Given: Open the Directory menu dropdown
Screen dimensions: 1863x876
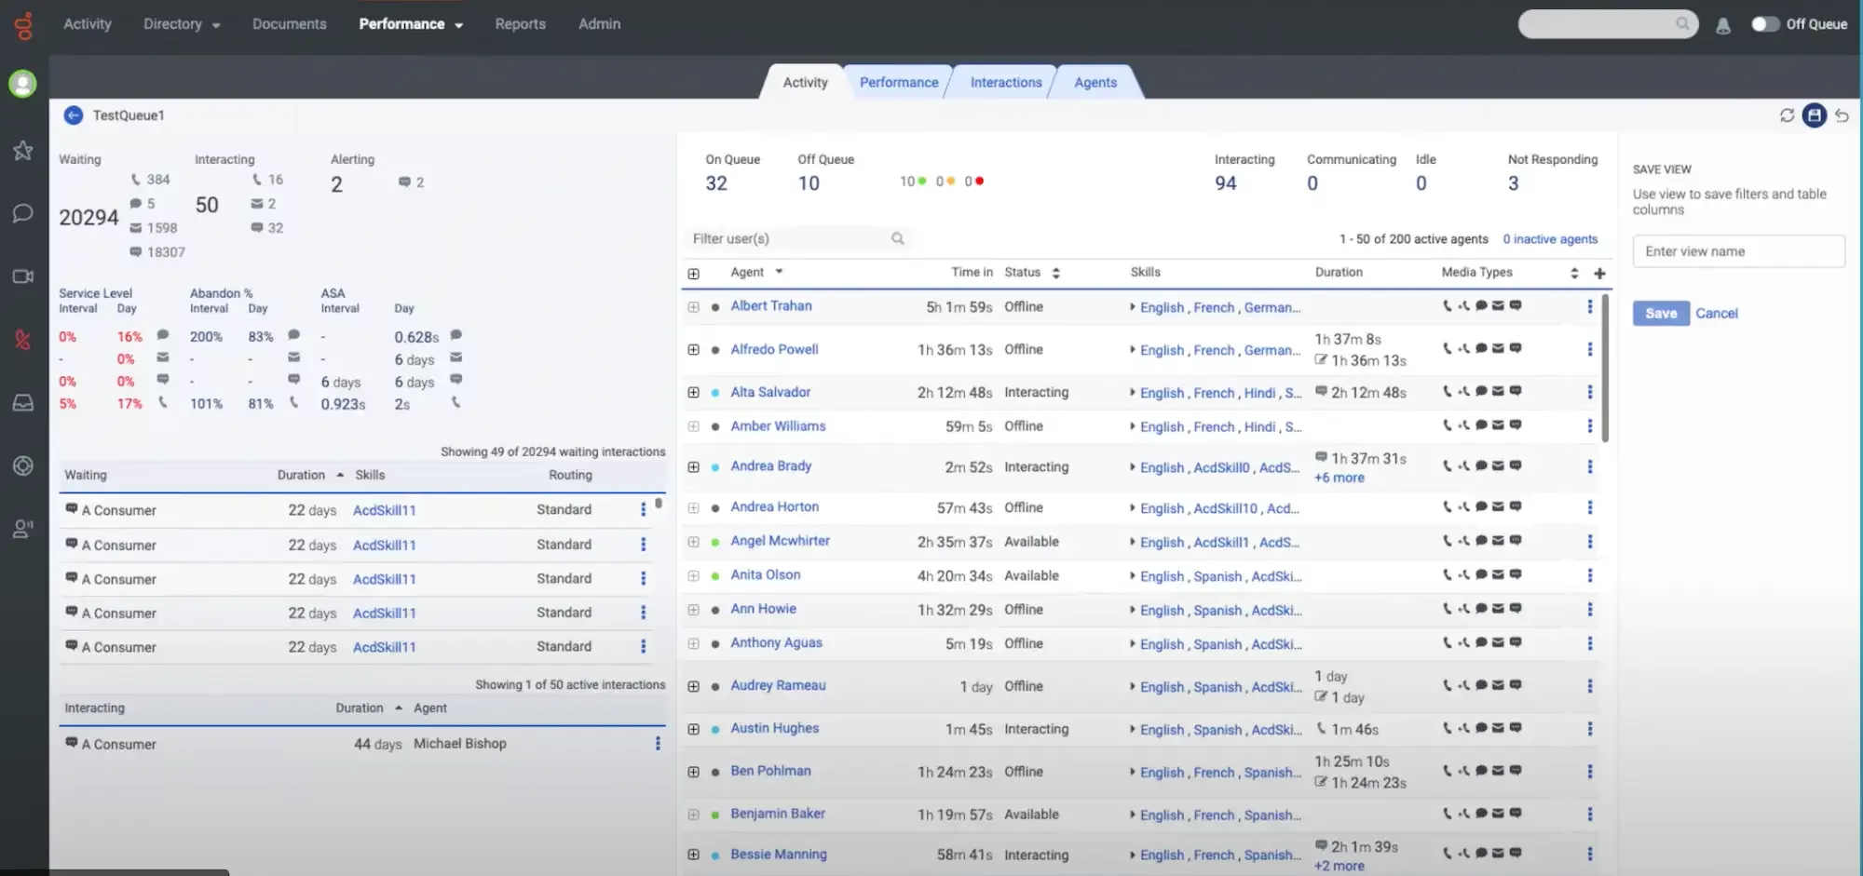Looking at the screenshot, I should coord(180,23).
